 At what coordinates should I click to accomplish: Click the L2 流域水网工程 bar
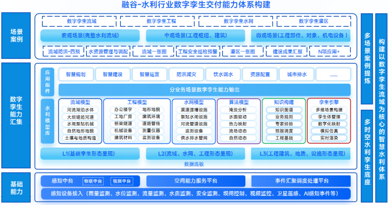196,154
